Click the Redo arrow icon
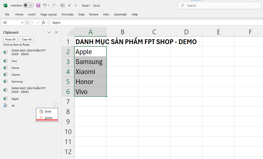Image resolution: width=263 pixels, height=159 pixels. pyautogui.click(x=54, y=5)
